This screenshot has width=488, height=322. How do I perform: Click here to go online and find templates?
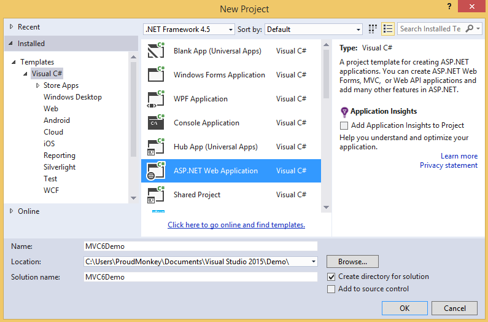point(236,225)
